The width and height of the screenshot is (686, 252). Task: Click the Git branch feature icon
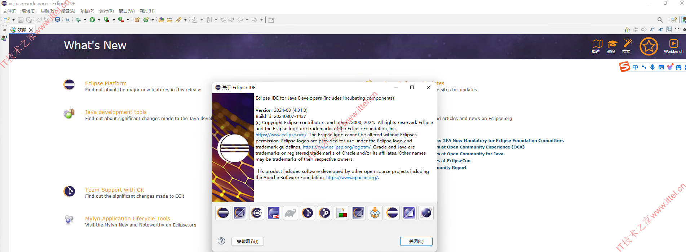click(x=307, y=213)
